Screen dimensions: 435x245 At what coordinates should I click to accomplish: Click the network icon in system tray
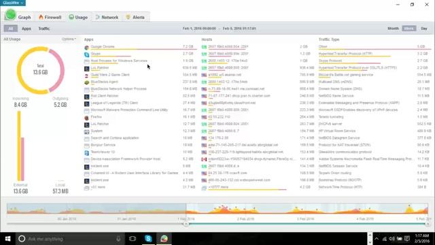(384, 239)
